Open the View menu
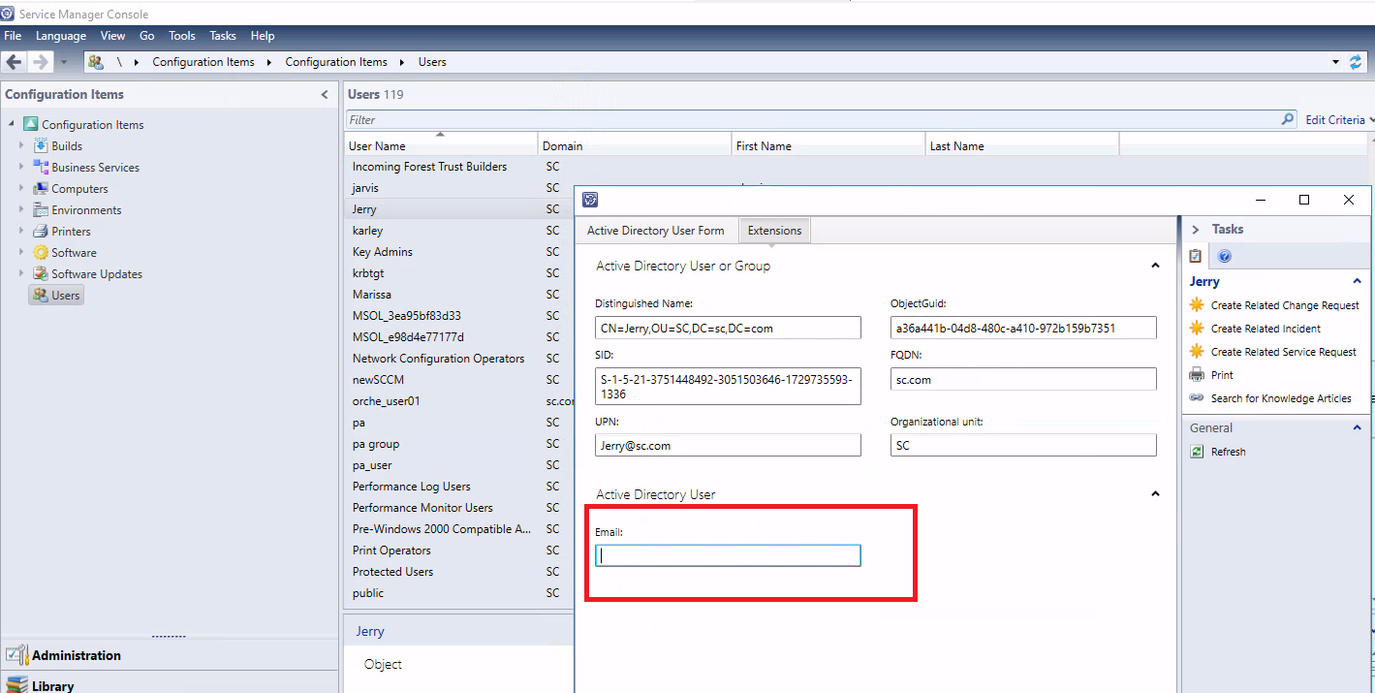This screenshot has height=693, width=1375. coord(112,36)
